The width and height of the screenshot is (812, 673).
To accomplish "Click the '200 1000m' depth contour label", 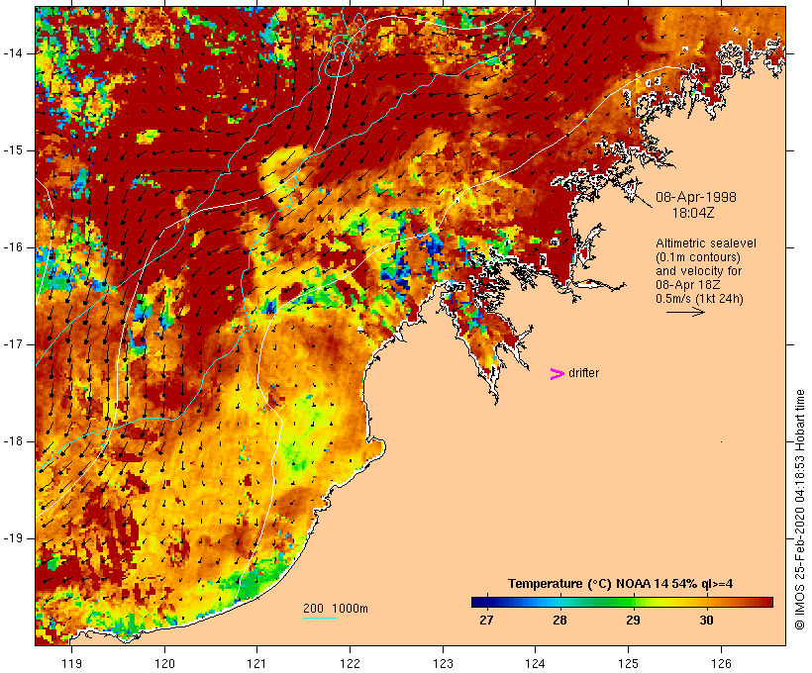I will click(x=336, y=609).
